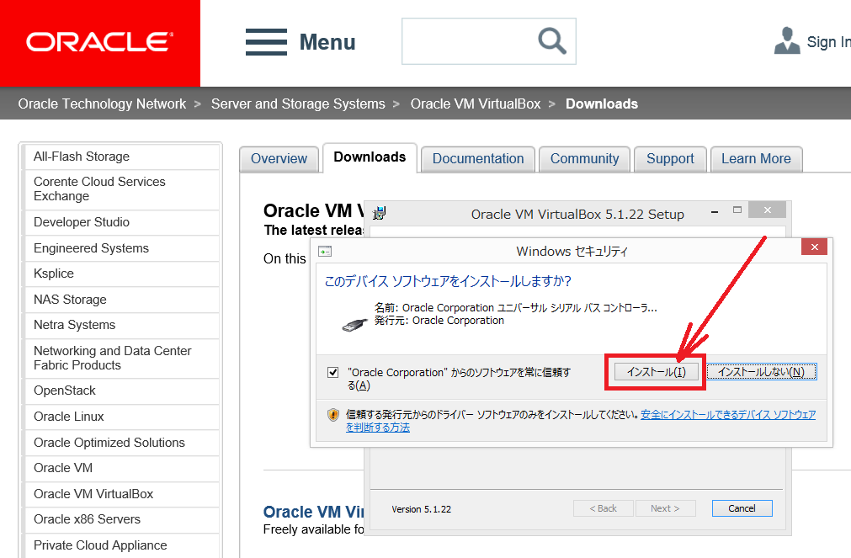The height and width of the screenshot is (558, 851).
Task: Toggle always trust Oracle Corporation checkbox
Action: 333,372
